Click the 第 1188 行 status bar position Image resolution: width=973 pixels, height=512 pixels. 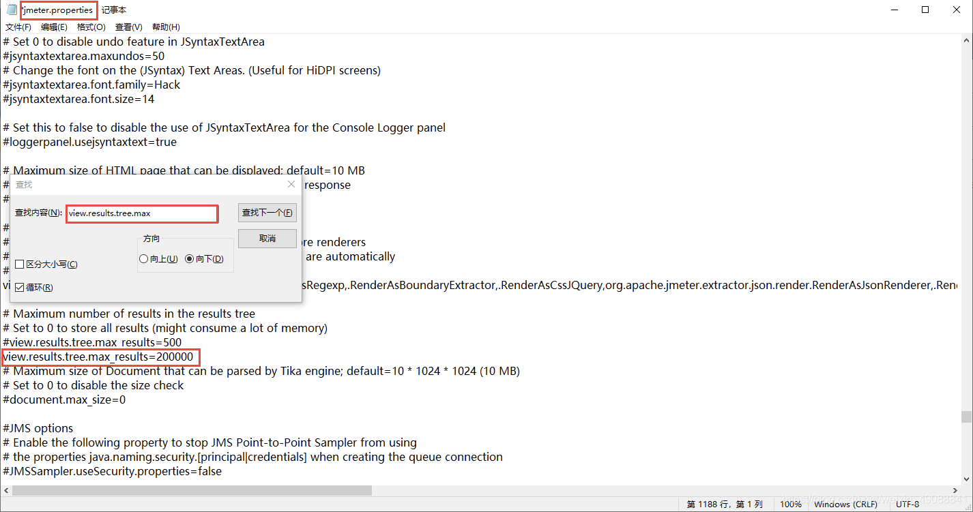[x=725, y=505]
